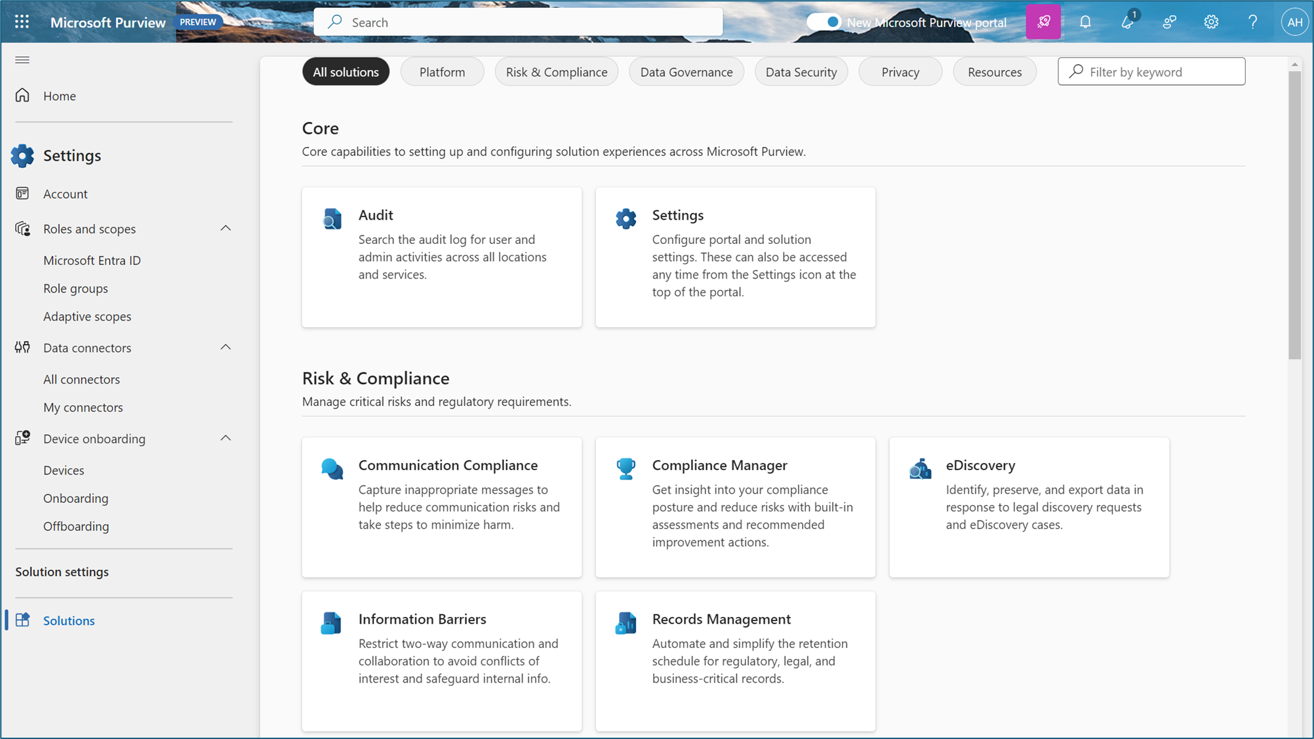Viewport: 1314px width, 739px height.
Task: Click the help question mark icon
Action: point(1252,22)
